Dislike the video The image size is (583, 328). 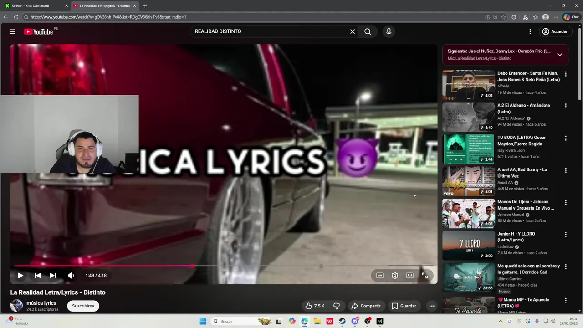337,306
